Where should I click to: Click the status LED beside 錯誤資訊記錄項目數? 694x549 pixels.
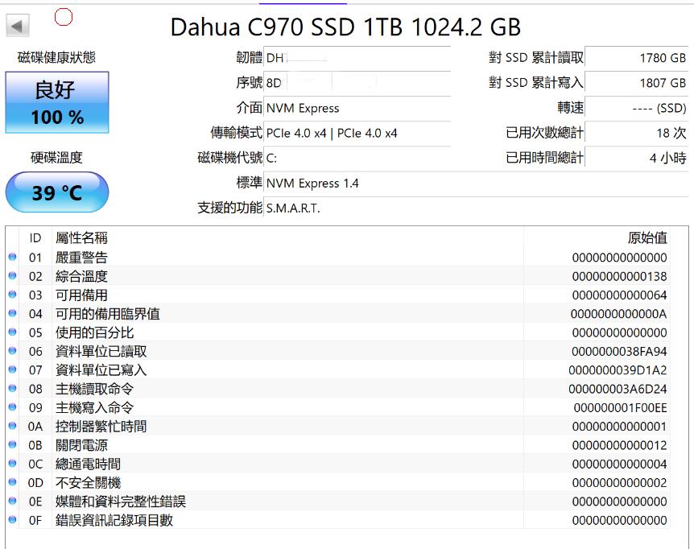coord(10,520)
